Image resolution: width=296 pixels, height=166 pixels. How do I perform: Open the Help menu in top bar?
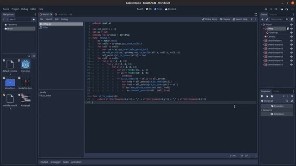[x=41, y=9]
